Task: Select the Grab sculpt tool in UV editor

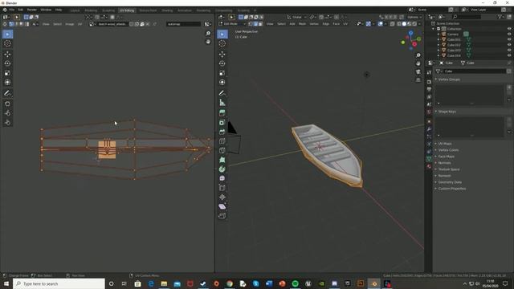Action: click(7, 104)
